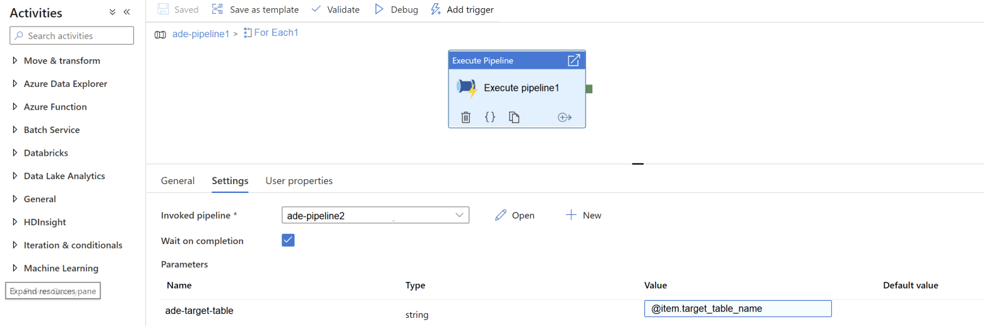Click the pencil icon next to Open

point(501,215)
